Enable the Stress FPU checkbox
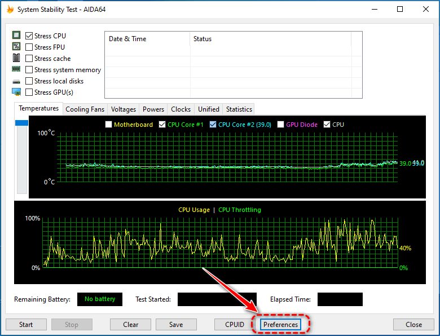Viewport: 440px width, 336px height. 29,47
